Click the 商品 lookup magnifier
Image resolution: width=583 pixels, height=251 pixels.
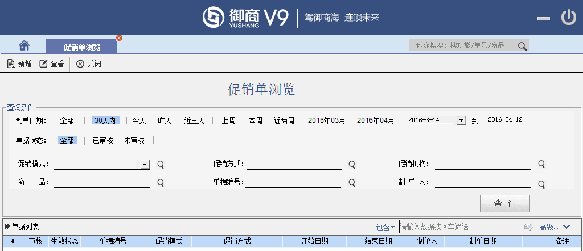[160, 182]
